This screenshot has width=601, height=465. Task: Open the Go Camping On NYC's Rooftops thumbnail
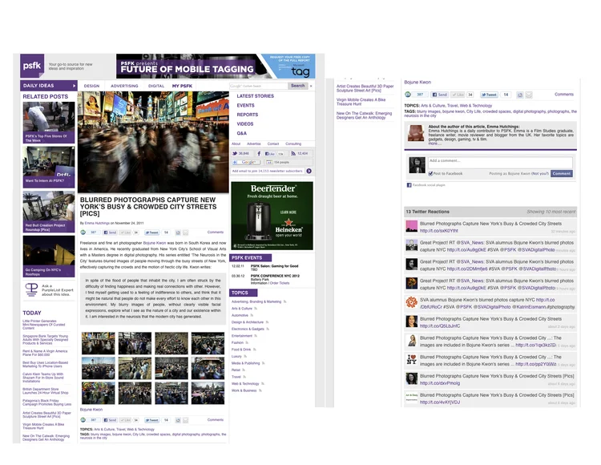coord(49,256)
